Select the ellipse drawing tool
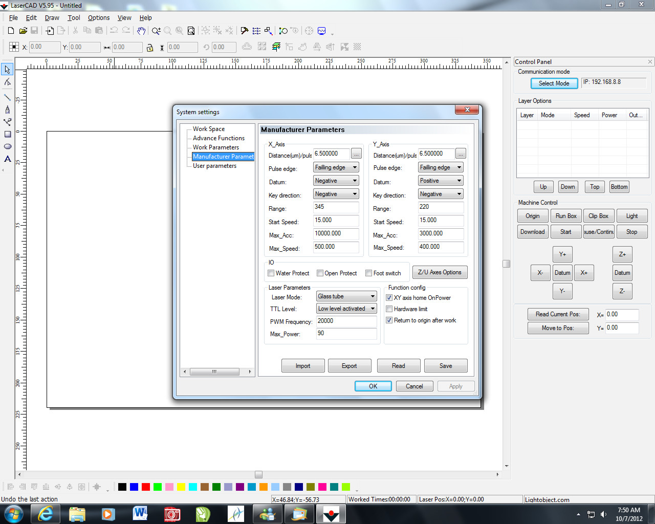 pyautogui.click(x=8, y=146)
